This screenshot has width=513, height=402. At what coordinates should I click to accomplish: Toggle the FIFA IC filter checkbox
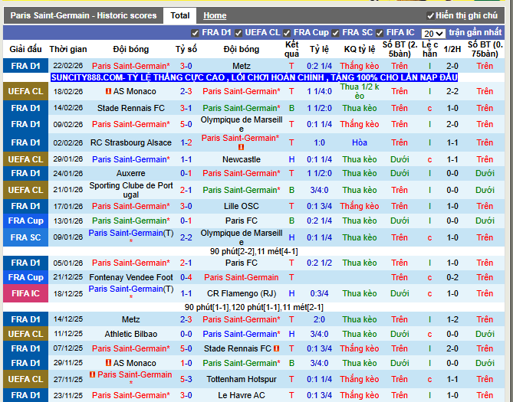380,33
